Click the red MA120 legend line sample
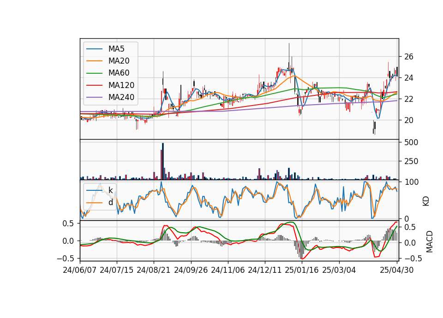This screenshot has height=318, width=443. coord(94,85)
